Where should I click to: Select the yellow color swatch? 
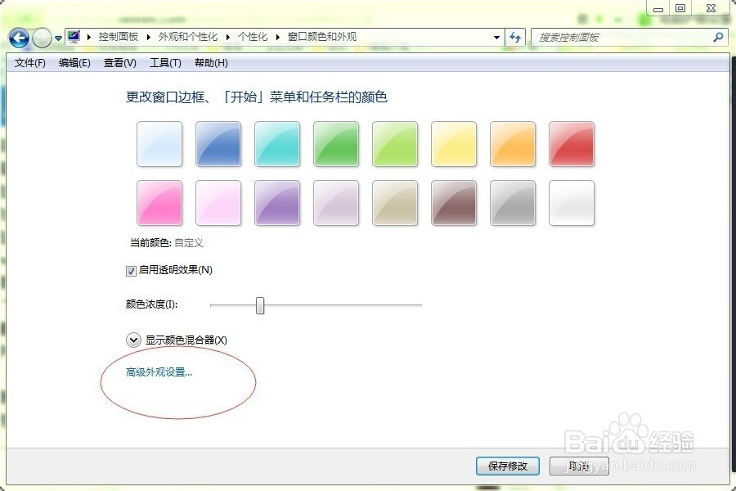(454, 144)
